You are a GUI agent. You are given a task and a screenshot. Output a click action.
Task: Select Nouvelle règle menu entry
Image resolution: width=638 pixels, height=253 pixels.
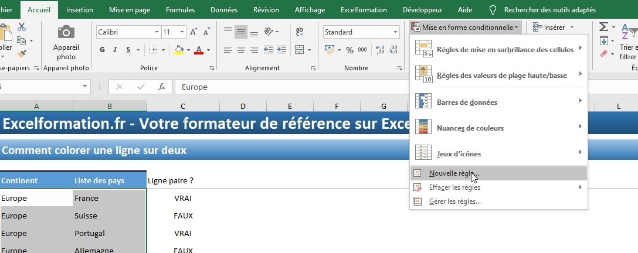pos(454,173)
